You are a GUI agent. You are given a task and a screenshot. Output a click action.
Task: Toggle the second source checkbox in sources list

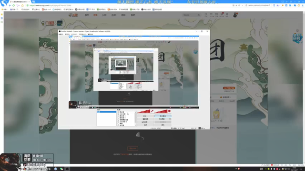pos(118,114)
